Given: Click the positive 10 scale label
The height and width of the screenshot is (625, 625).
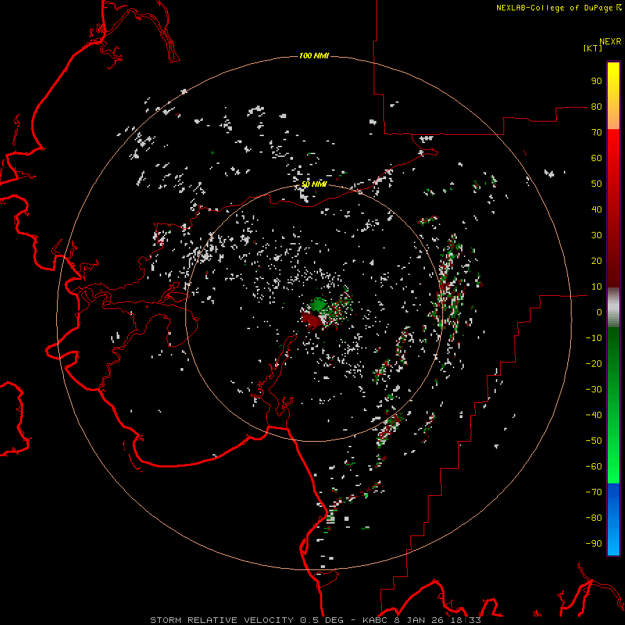Looking at the screenshot, I should [x=597, y=287].
